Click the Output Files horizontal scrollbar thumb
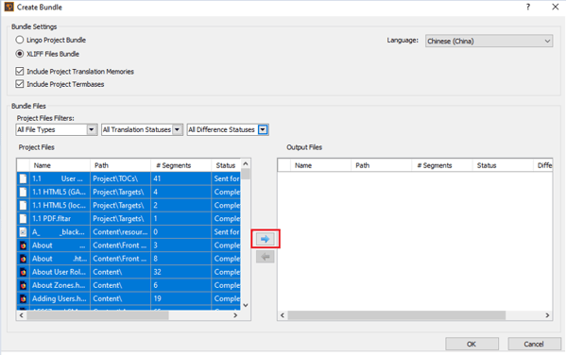 [397, 315]
